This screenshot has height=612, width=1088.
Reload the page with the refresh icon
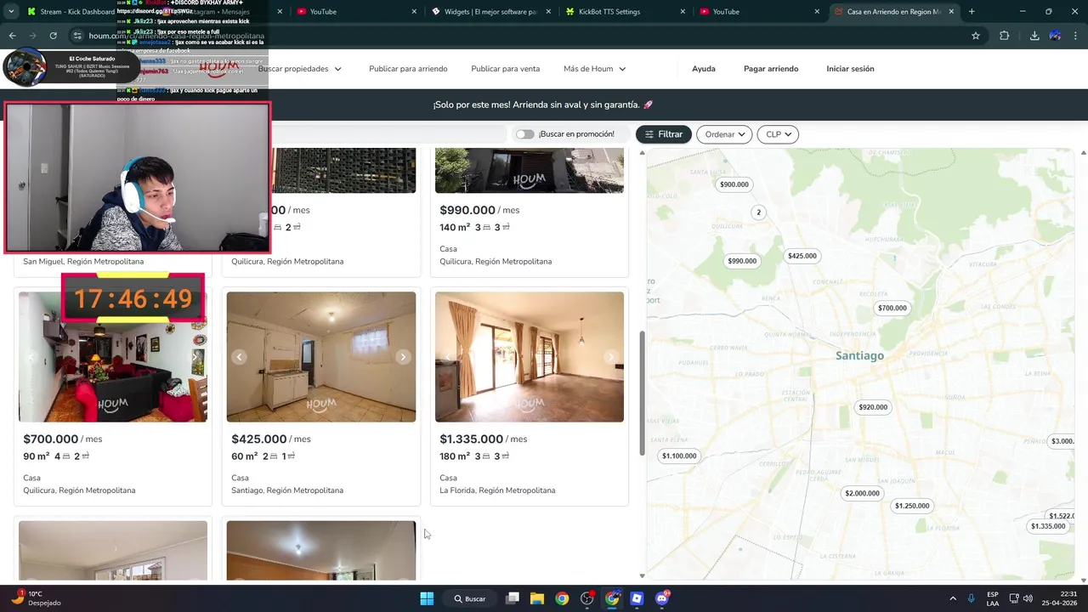point(53,36)
